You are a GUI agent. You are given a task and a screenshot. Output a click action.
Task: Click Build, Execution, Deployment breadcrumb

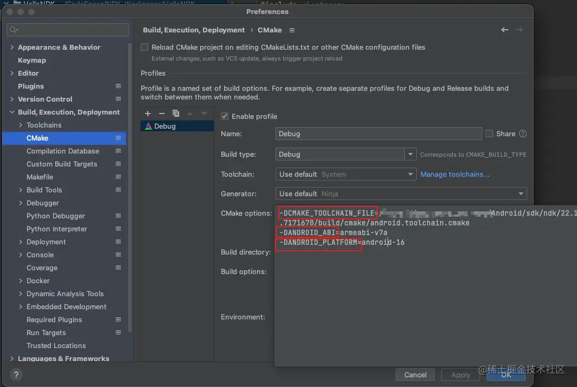point(194,30)
